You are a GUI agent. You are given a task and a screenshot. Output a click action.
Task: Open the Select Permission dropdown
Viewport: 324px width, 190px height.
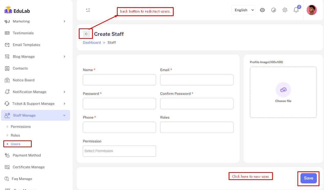pos(119,151)
